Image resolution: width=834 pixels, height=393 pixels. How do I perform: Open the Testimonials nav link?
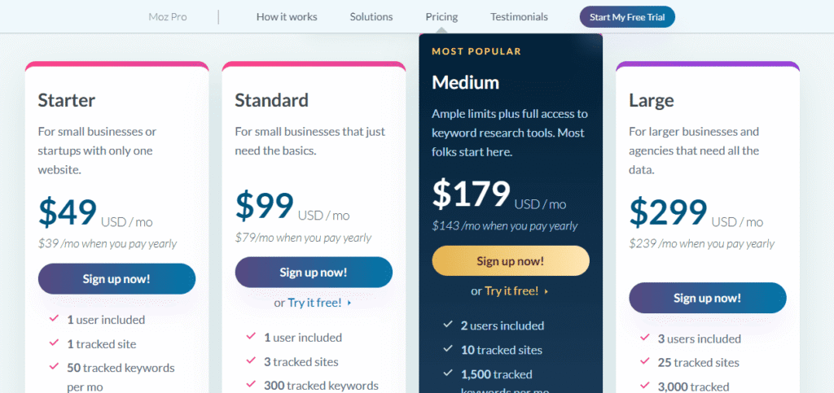[x=519, y=16]
